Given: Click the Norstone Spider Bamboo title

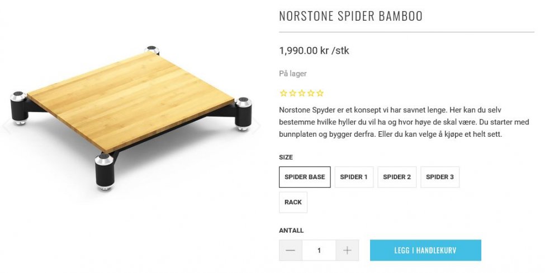Looking at the screenshot, I should point(350,16).
